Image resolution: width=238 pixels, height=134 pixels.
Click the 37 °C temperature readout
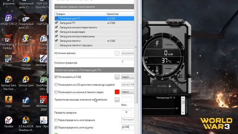coord(166,61)
